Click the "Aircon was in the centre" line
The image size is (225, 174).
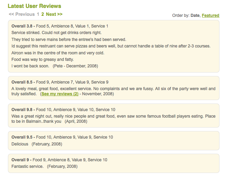58,53
